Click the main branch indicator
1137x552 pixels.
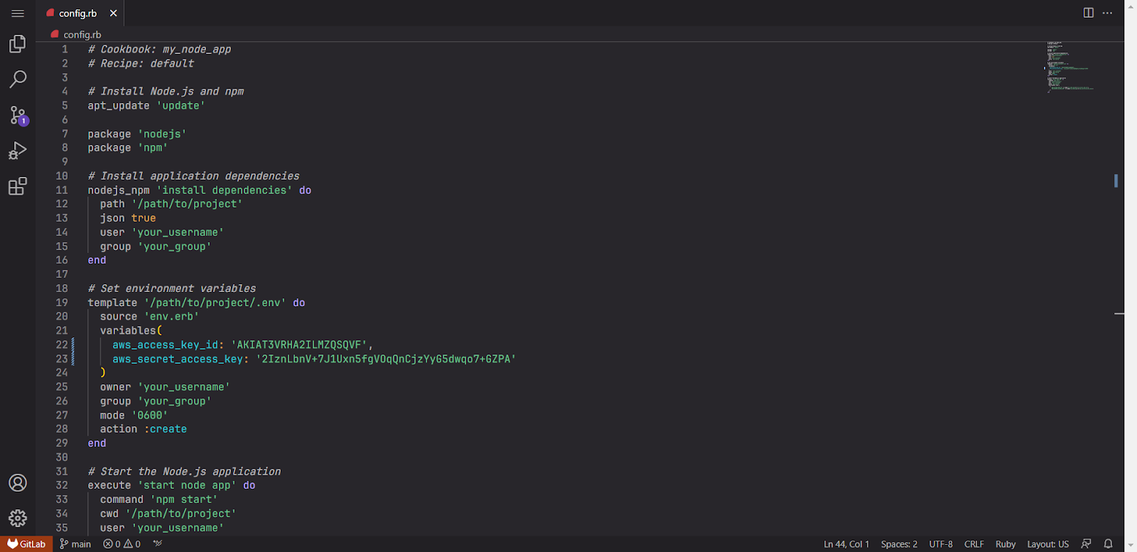(x=75, y=544)
